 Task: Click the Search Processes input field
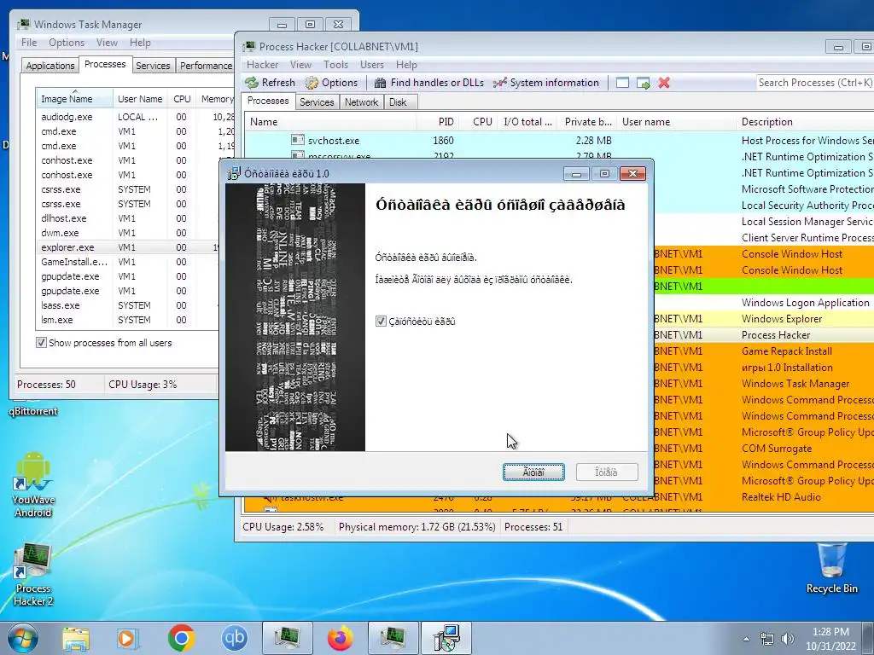coord(815,83)
